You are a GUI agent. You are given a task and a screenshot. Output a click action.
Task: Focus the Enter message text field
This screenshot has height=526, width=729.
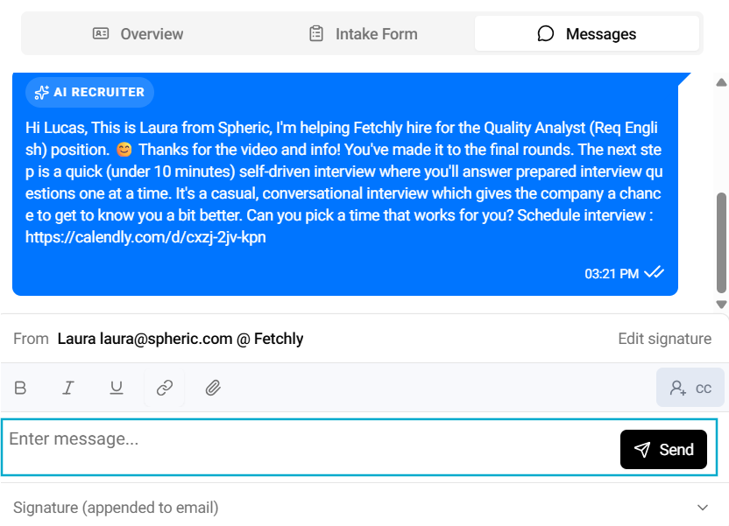[x=307, y=448]
